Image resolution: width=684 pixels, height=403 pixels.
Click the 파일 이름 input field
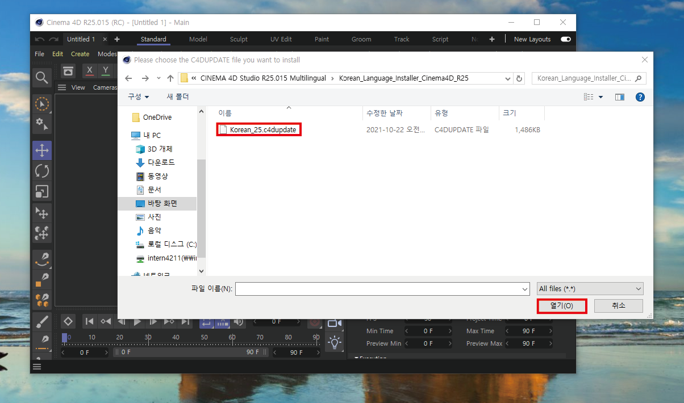tap(383, 288)
